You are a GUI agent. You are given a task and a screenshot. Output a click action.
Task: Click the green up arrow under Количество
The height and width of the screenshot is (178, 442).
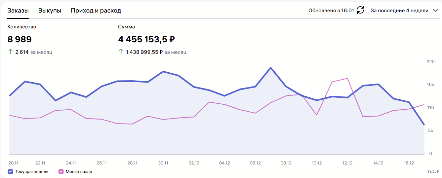click(x=10, y=52)
